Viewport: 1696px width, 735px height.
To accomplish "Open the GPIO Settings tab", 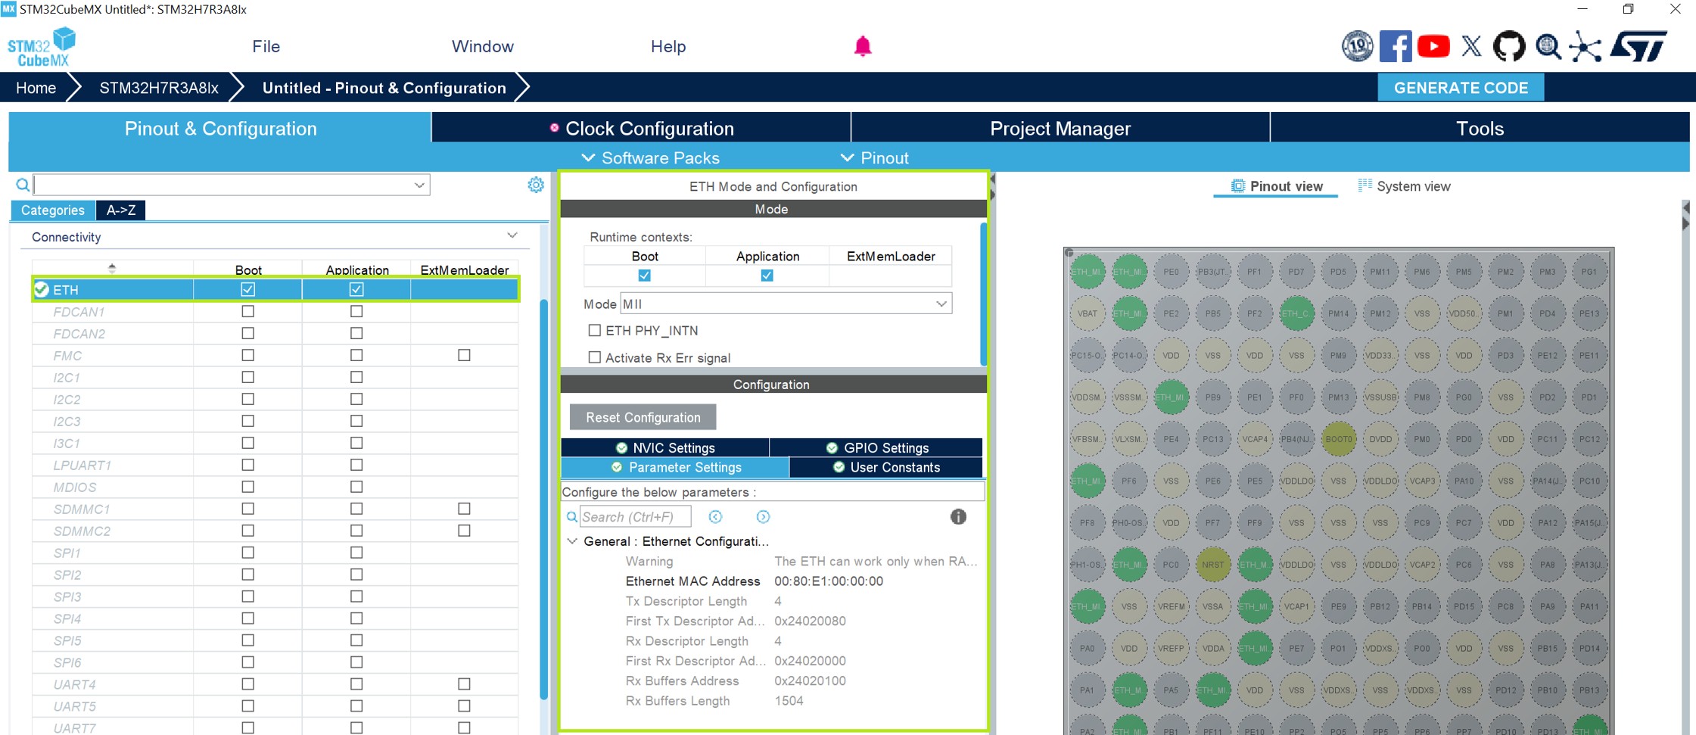I will tap(876, 447).
